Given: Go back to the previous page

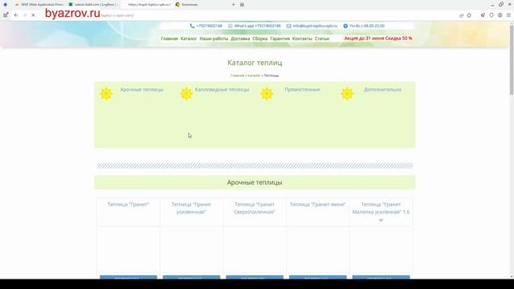Looking at the screenshot, I should tap(16, 15).
